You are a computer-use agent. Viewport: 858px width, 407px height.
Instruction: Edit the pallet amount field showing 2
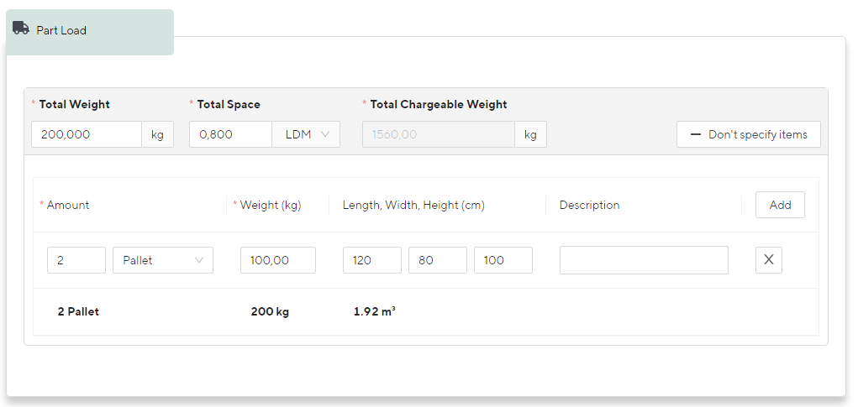pos(76,260)
